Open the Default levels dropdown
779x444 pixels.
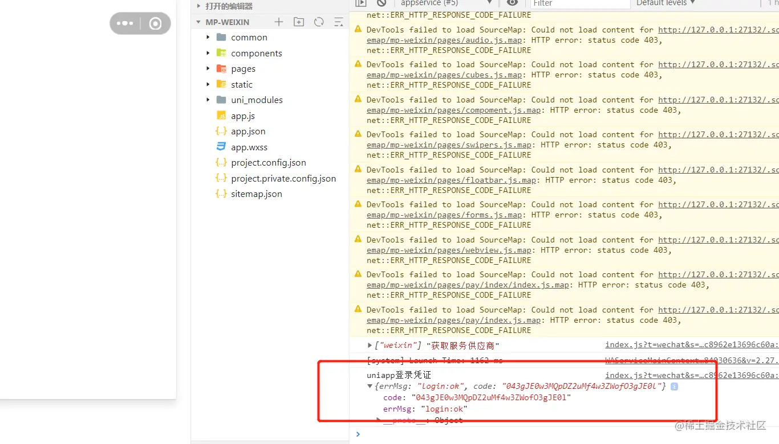click(x=666, y=3)
